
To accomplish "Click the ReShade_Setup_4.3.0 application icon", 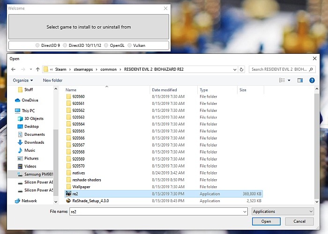I will pyautogui.click(x=68, y=201).
